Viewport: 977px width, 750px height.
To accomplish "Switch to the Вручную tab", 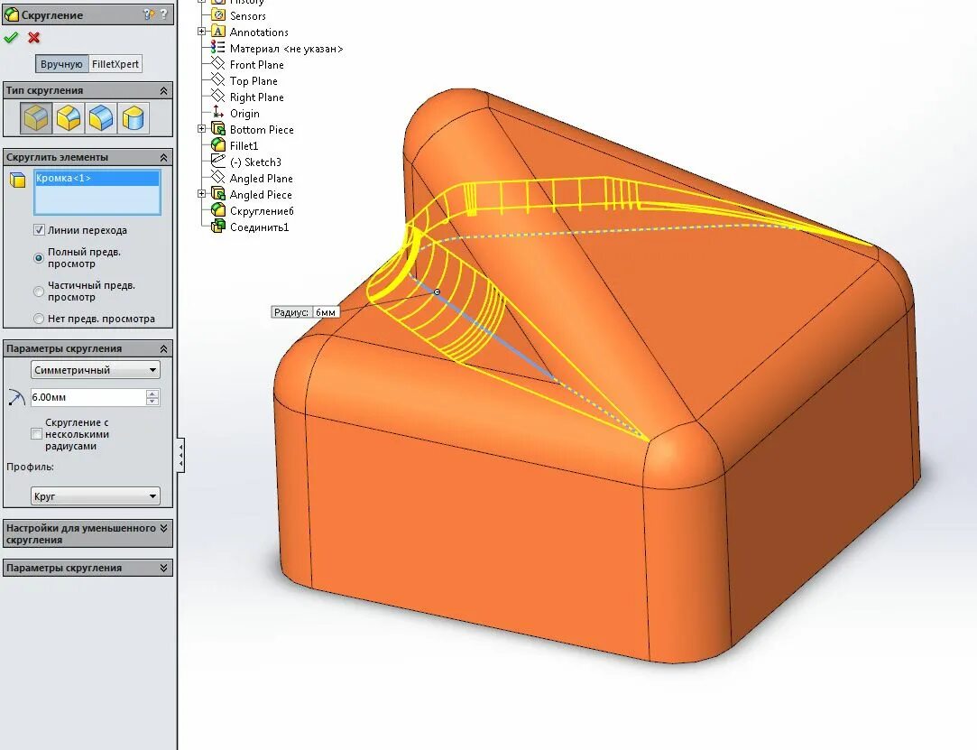I will tap(61, 64).
